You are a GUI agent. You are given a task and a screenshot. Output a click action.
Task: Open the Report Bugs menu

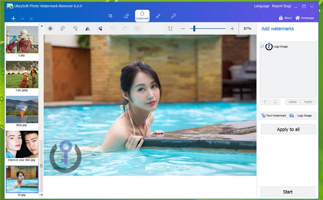pyautogui.click(x=281, y=6)
